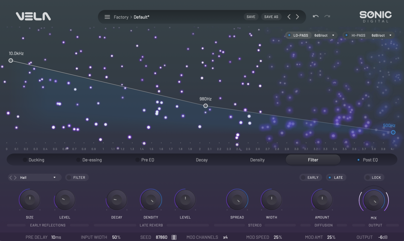The width and height of the screenshot is (404, 241).
Task: Click the stereo SPREAD knob
Action: pyautogui.click(x=237, y=200)
